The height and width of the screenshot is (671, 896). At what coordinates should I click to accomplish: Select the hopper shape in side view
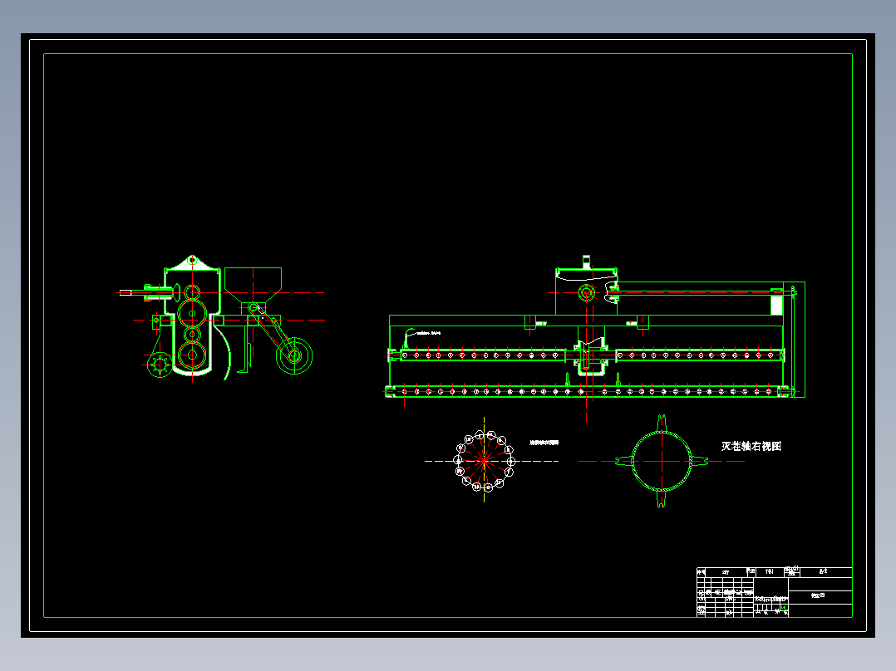click(254, 284)
